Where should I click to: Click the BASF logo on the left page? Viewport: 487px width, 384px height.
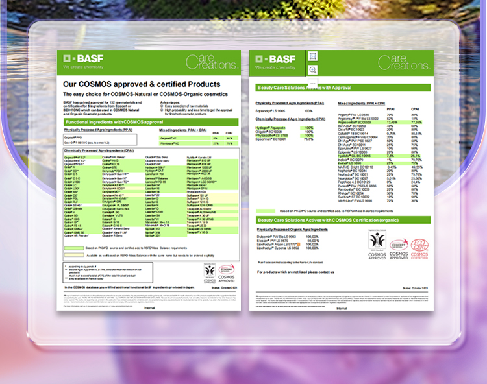click(x=83, y=62)
